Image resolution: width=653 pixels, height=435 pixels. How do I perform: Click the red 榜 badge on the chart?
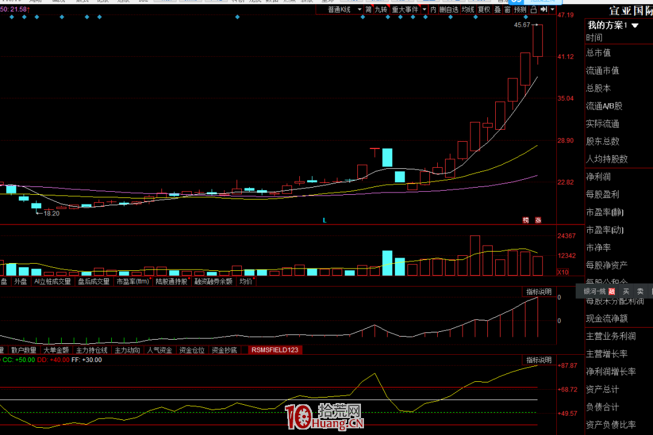526,220
